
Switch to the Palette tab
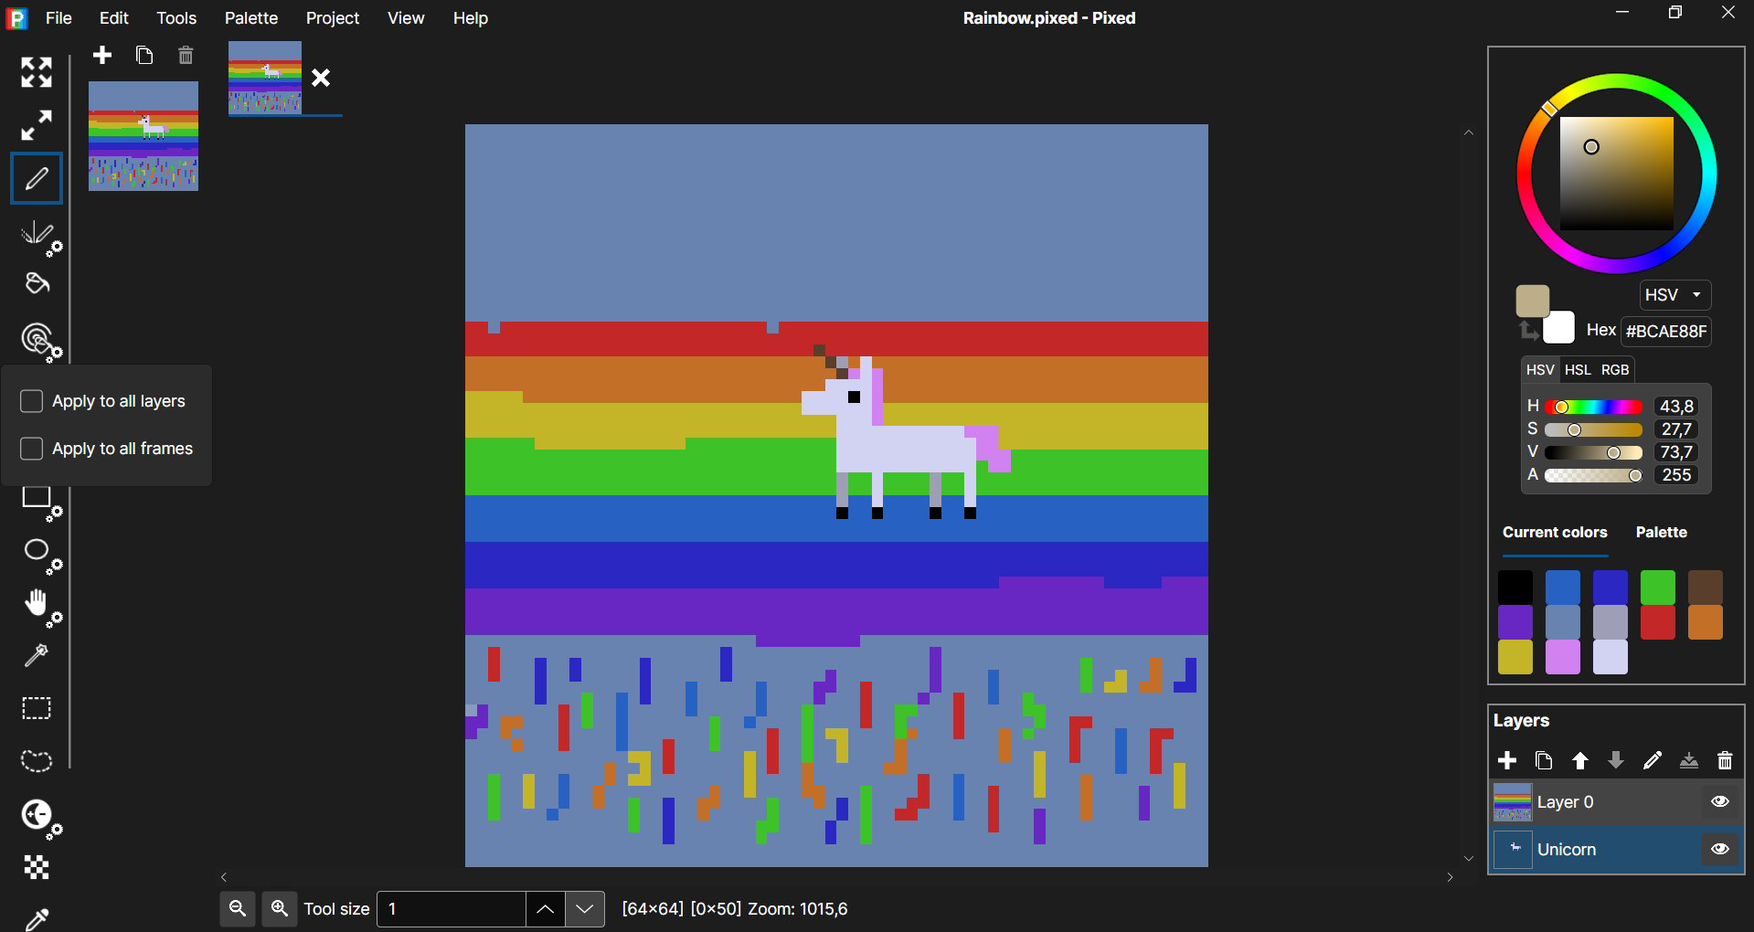pyautogui.click(x=1661, y=533)
